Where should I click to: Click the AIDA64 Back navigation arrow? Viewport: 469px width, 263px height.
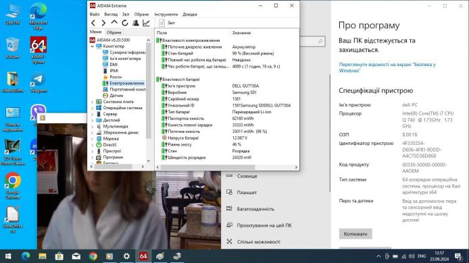93,23
